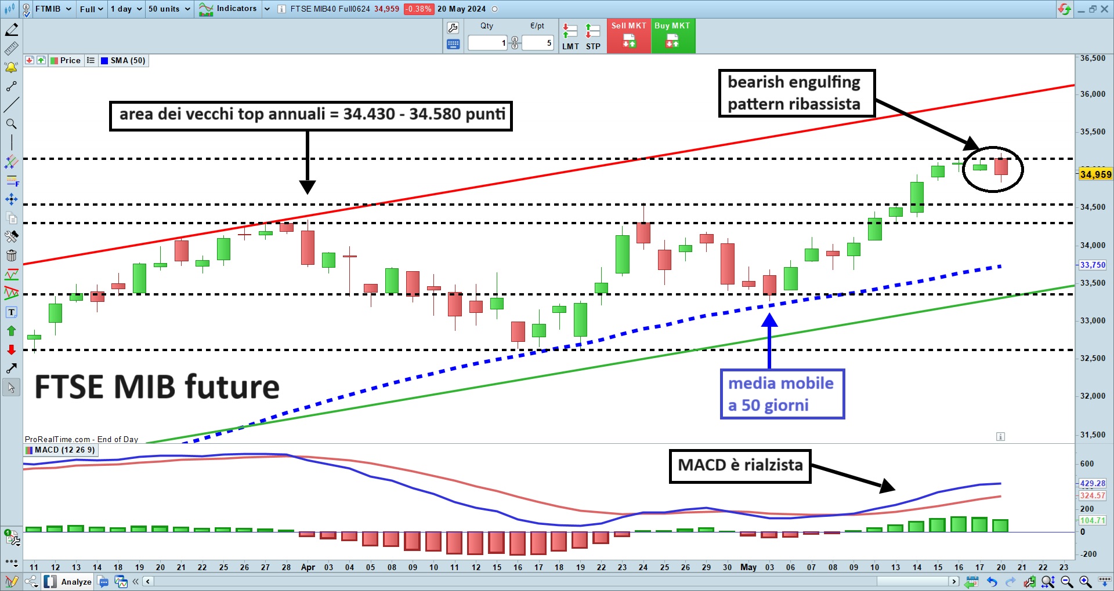
Task: Click the copy objects icon in sidebar
Action: [x=12, y=218]
